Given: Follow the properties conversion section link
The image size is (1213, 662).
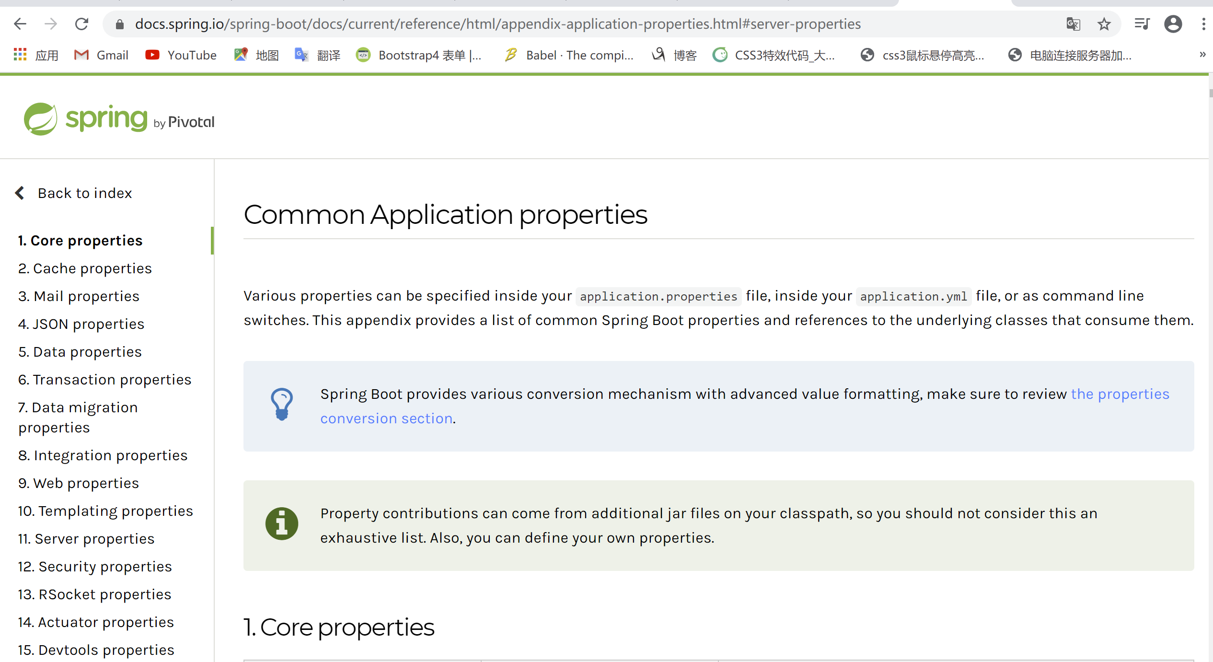Looking at the screenshot, I should [1120, 394].
